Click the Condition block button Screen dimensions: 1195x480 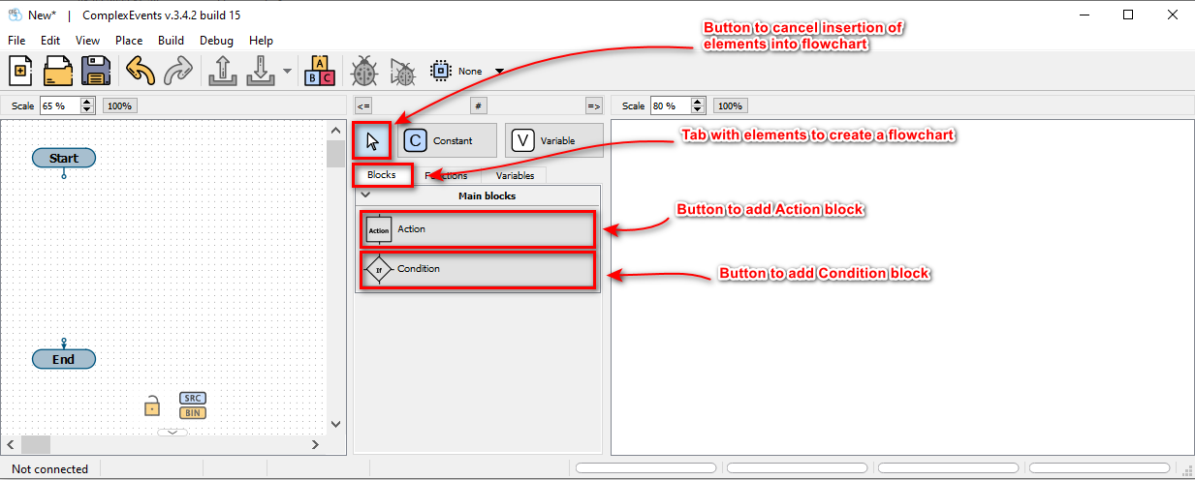478,269
